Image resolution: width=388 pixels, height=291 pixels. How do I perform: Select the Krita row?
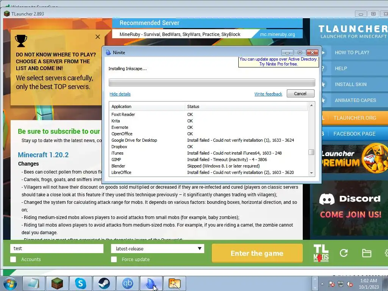click(209, 121)
